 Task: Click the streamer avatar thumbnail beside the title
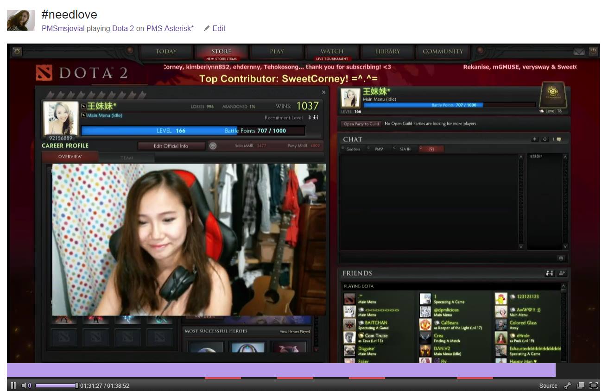point(21,20)
